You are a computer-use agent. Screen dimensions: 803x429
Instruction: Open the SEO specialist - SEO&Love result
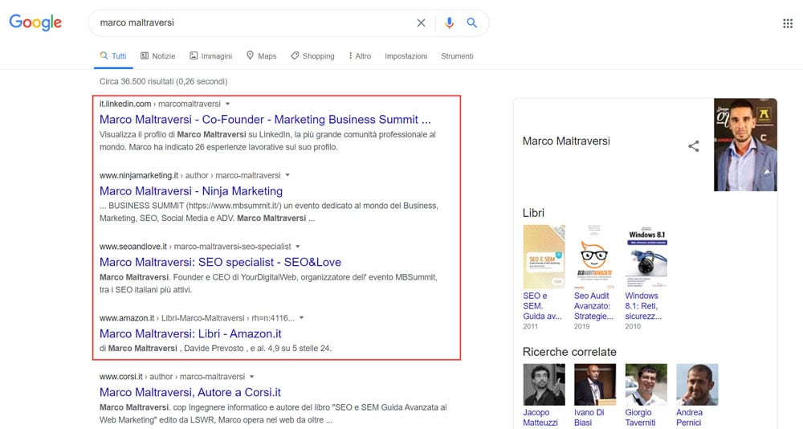click(220, 262)
